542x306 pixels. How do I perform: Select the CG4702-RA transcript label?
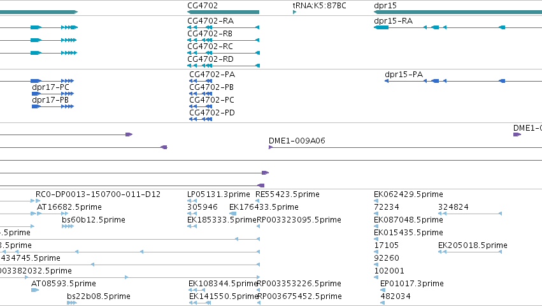211,21
